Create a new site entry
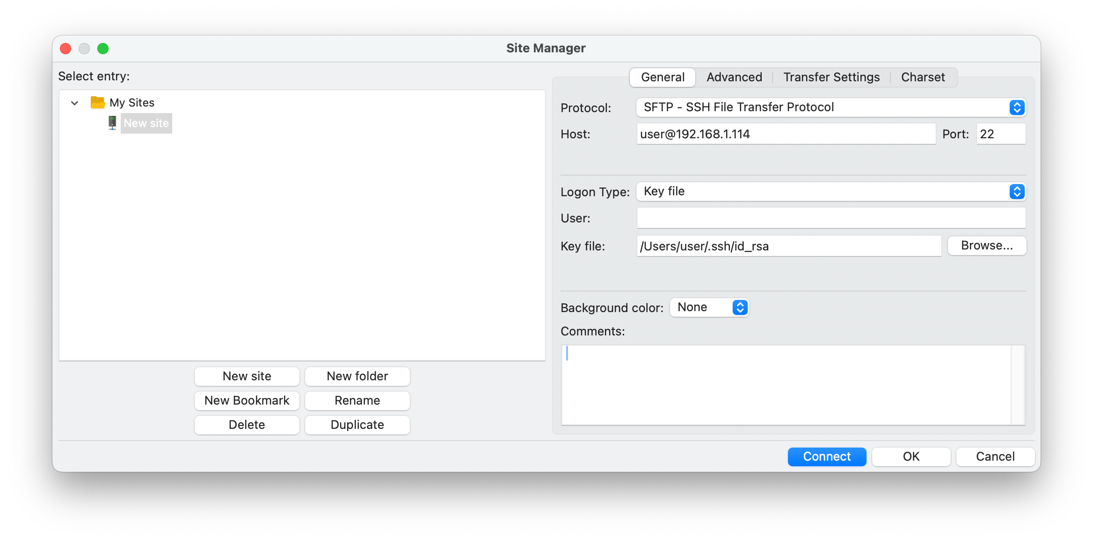Viewport: 1093px width, 541px height. (x=247, y=376)
